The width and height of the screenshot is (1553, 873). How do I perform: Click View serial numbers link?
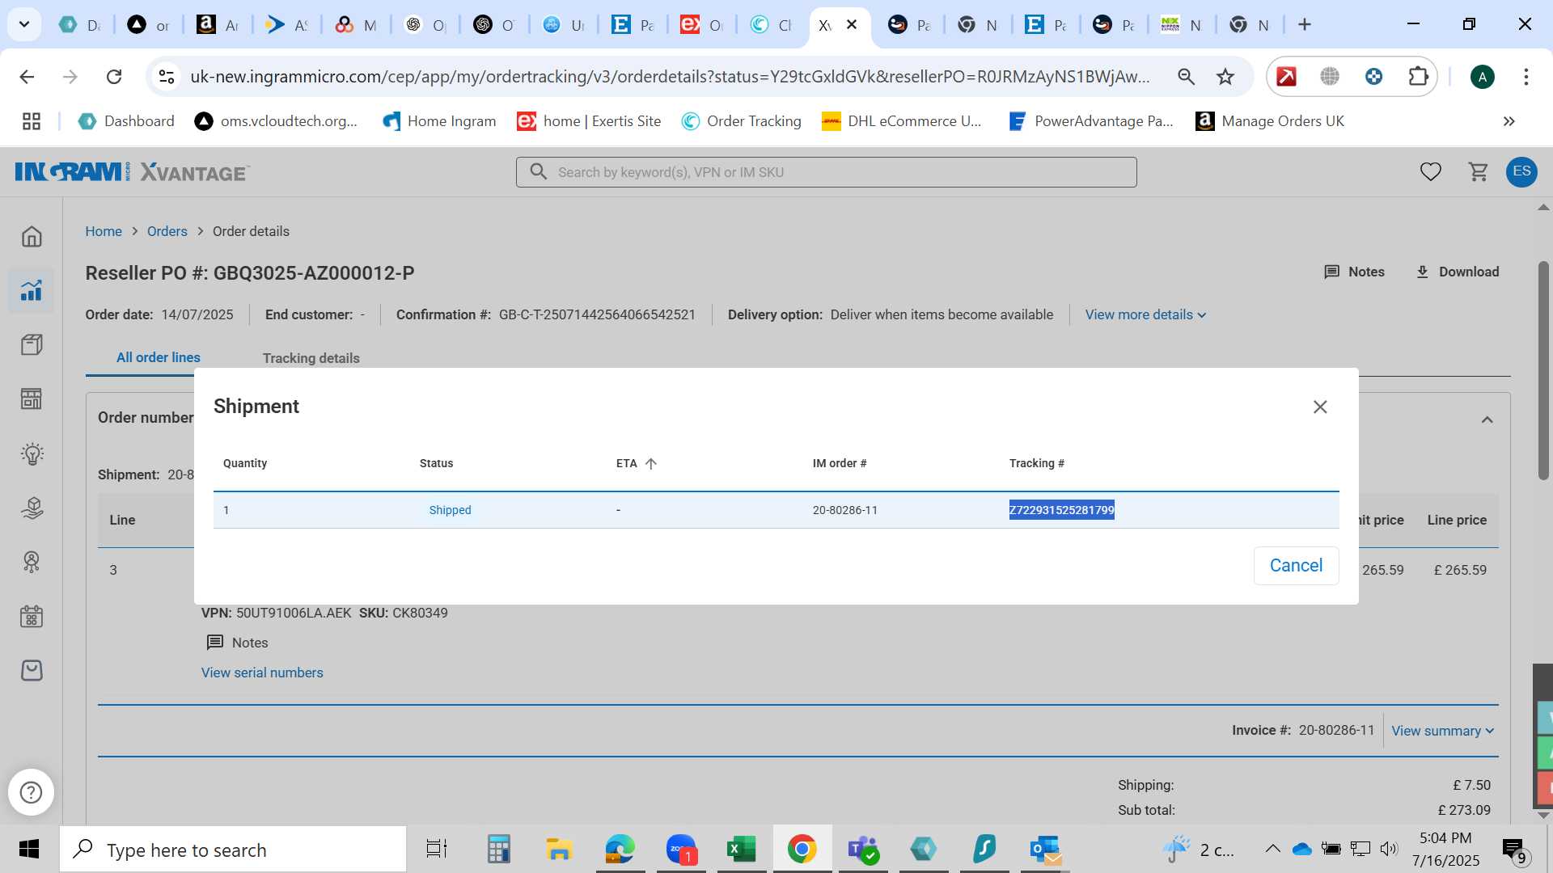pos(262,673)
